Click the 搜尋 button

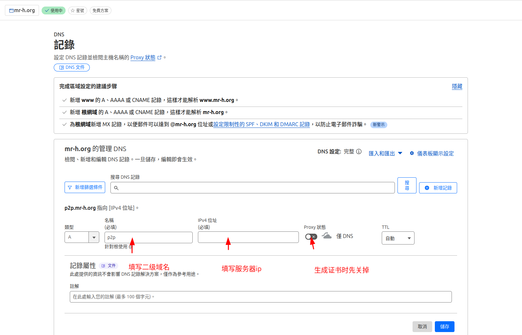click(x=407, y=185)
